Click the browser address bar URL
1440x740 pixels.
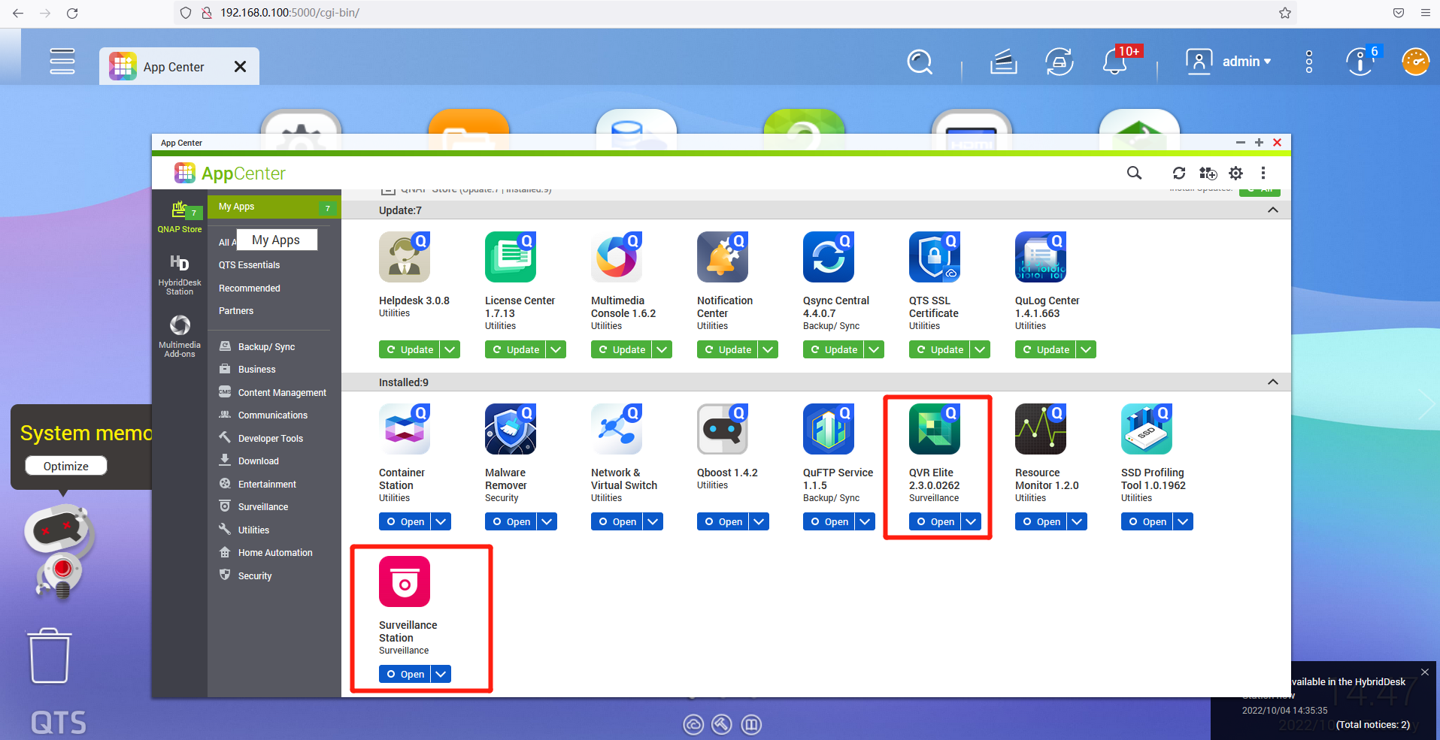[x=290, y=13]
